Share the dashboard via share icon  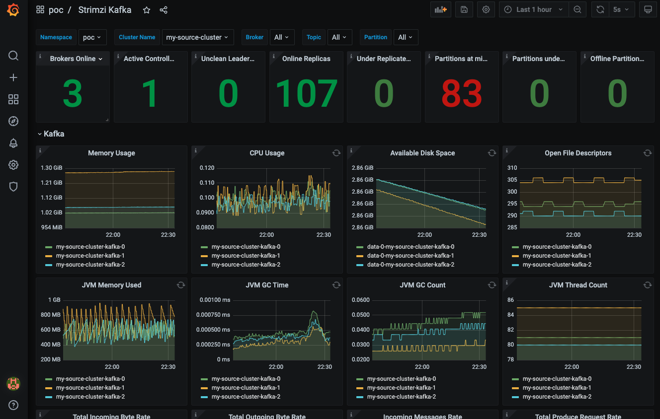(x=164, y=10)
